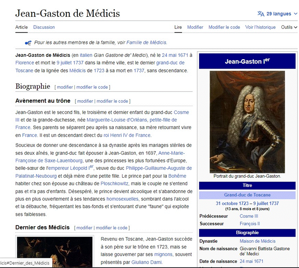Screen dimensions: 299x268
Task: Click modifier le code beside Avènement au trône
Action: 112,101
